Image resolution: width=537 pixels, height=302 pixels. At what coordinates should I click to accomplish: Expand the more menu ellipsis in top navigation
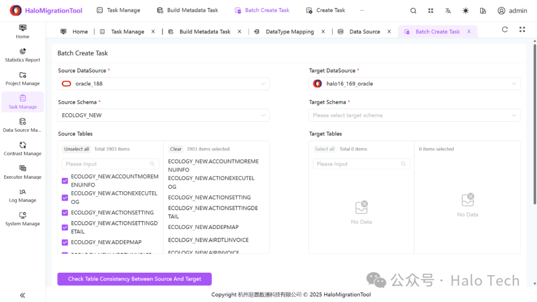[362, 10]
